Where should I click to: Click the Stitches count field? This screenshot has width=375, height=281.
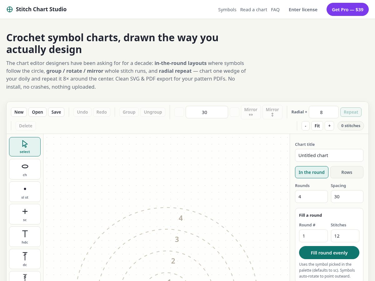pos(345,236)
